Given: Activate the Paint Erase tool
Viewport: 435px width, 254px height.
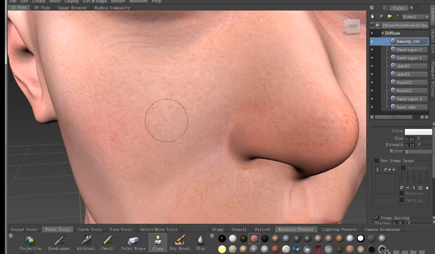Looking at the screenshot, I should pyautogui.click(x=133, y=241).
